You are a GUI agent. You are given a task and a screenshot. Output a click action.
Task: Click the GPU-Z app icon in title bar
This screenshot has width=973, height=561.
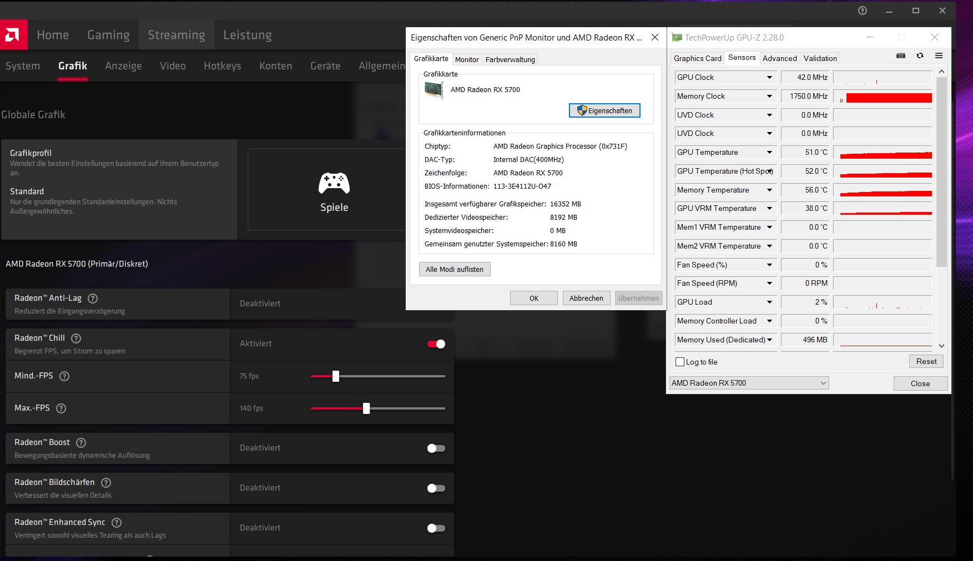[677, 38]
